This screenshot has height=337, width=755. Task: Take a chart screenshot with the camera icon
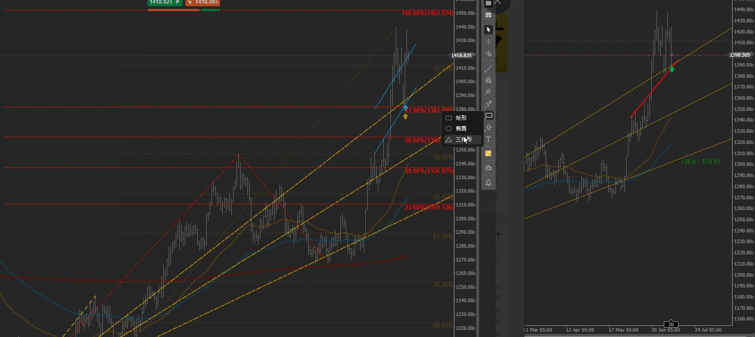pyautogui.click(x=488, y=168)
